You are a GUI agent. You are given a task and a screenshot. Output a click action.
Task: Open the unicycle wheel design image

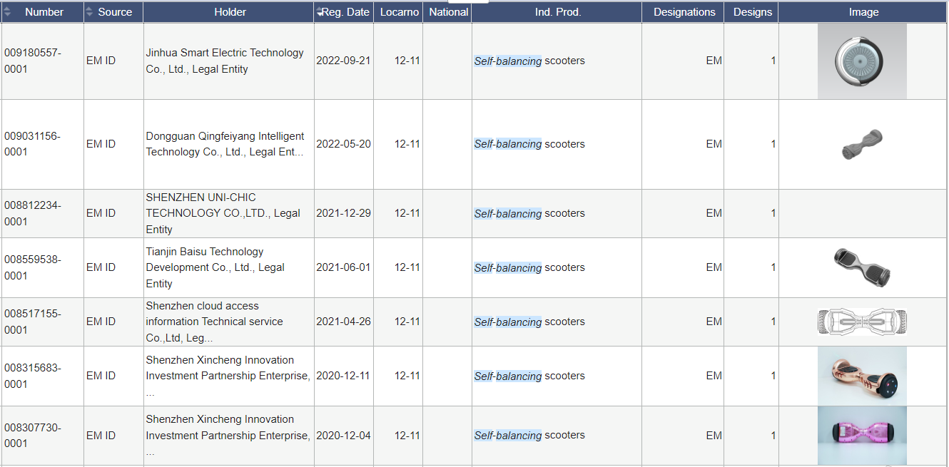(x=862, y=61)
